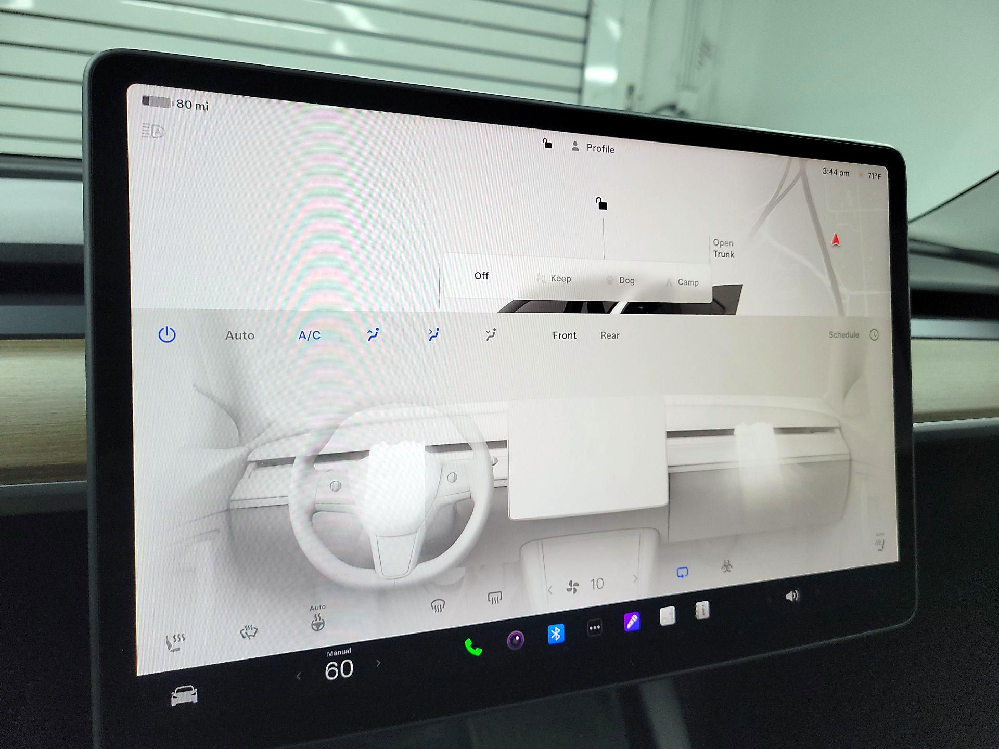The height and width of the screenshot is (749, 999).
Task: Open the three-dots all apps launcher
Action: click(595, 628)
